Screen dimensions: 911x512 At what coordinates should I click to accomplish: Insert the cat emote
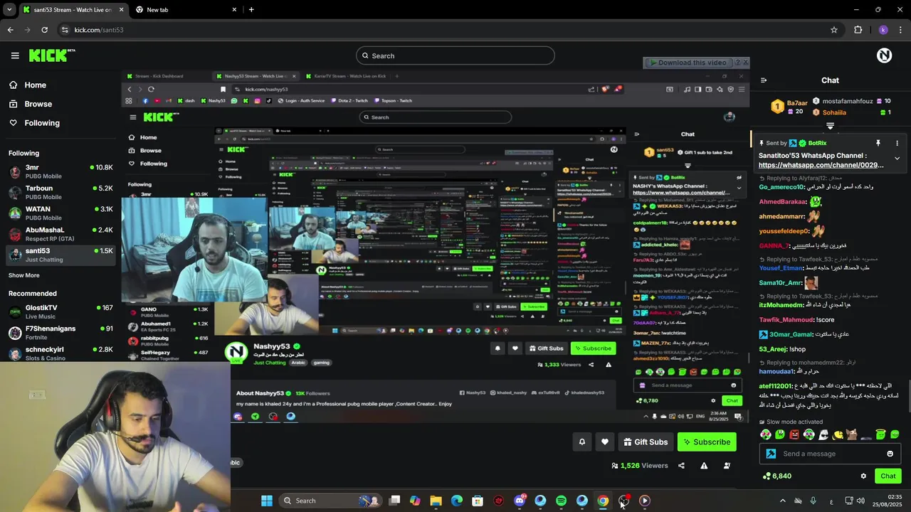click(852, 434)
